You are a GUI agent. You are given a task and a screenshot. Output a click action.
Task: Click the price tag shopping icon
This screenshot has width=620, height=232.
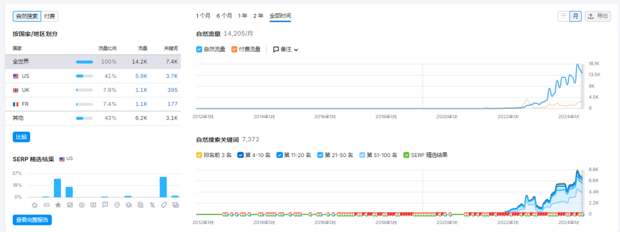[x=163, y=205]
